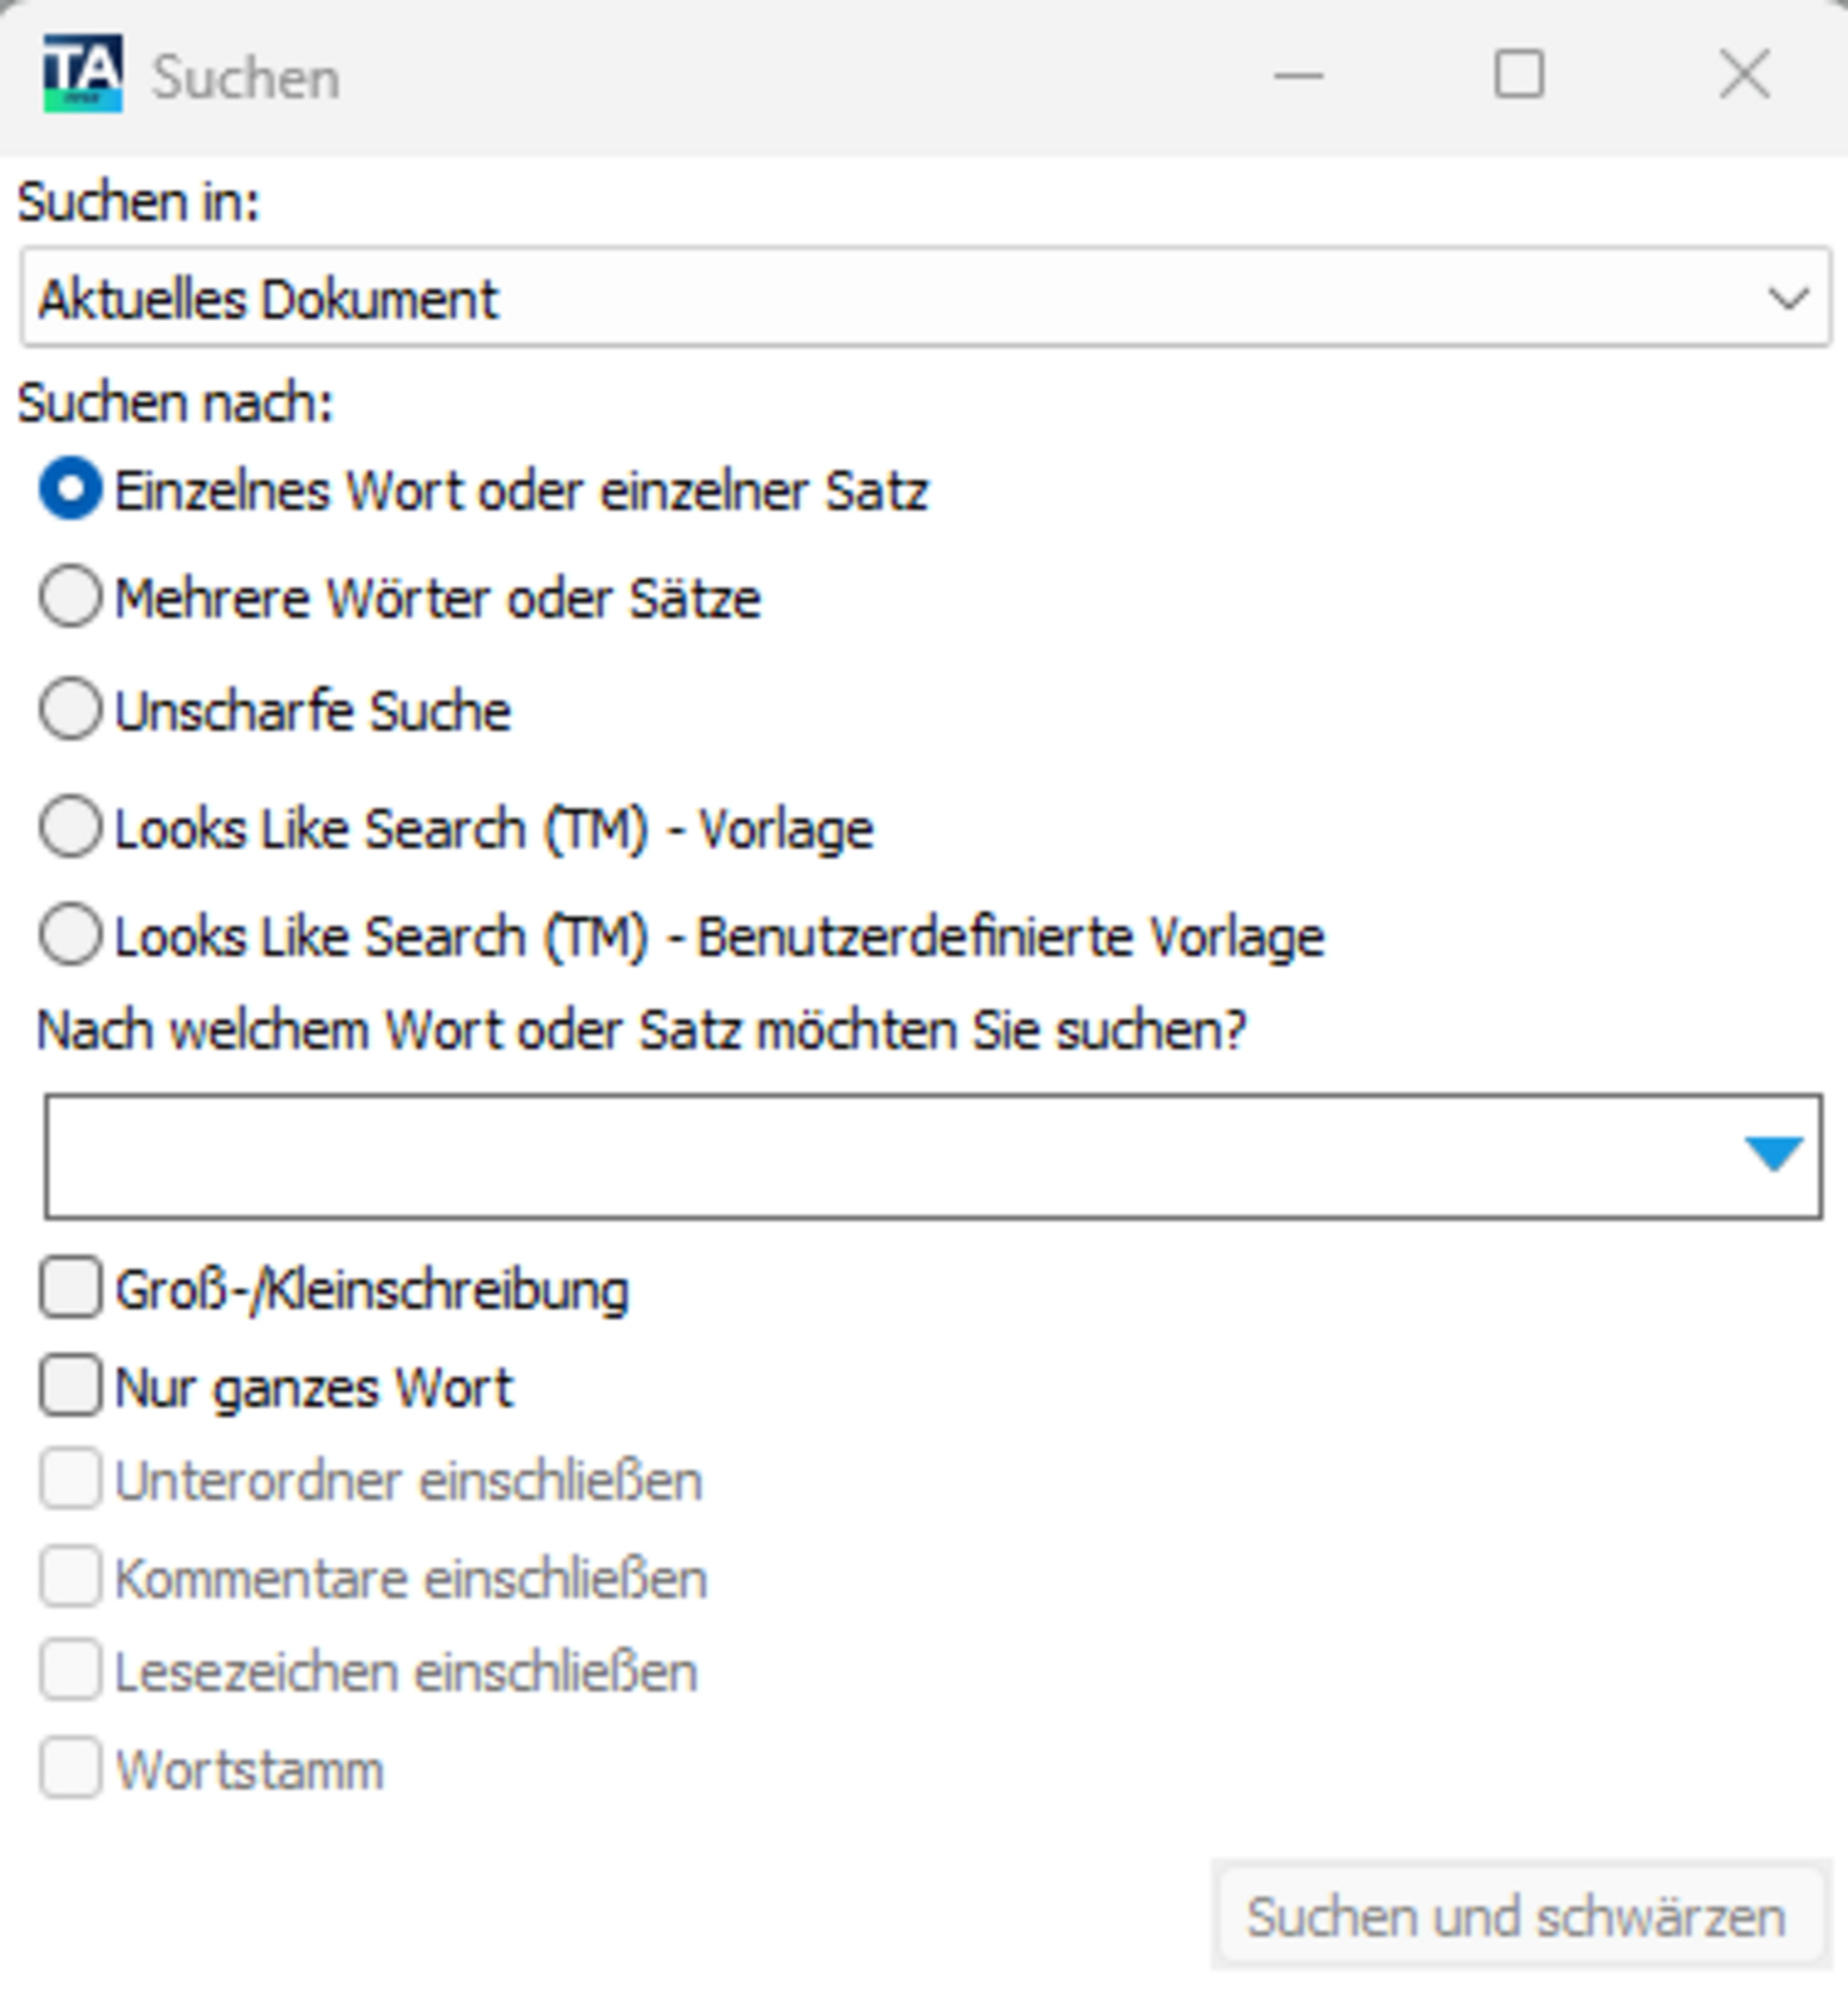Minimize the Suchen window
Image resolution: width=1848 pixels, height=1995 pixels.
[x=1297, y=75]
